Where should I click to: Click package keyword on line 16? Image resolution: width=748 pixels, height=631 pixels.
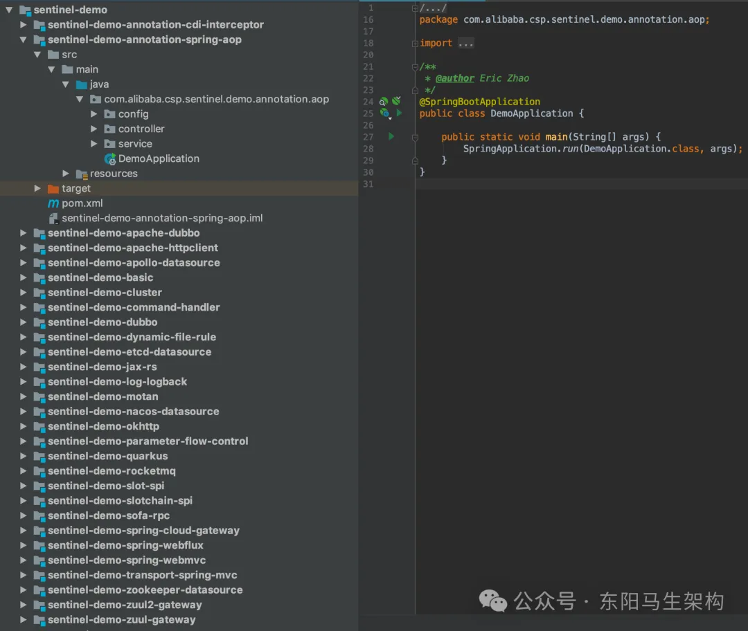438,19
